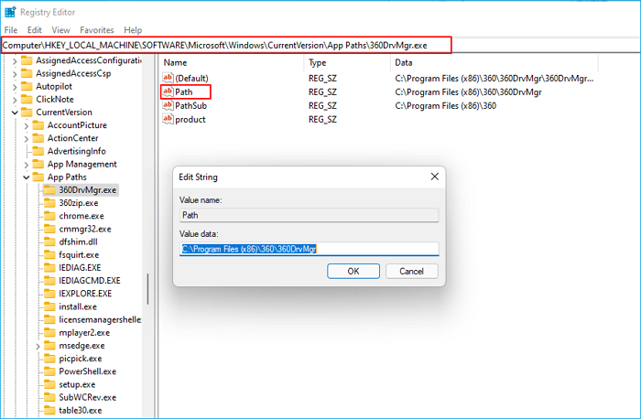Open the Help menu
Image resolution: width=641 pixels, height=419 pixels.
coord(133,30)
